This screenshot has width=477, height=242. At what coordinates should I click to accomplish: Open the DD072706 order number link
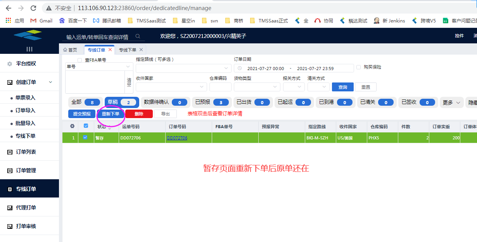click(177, 138)
